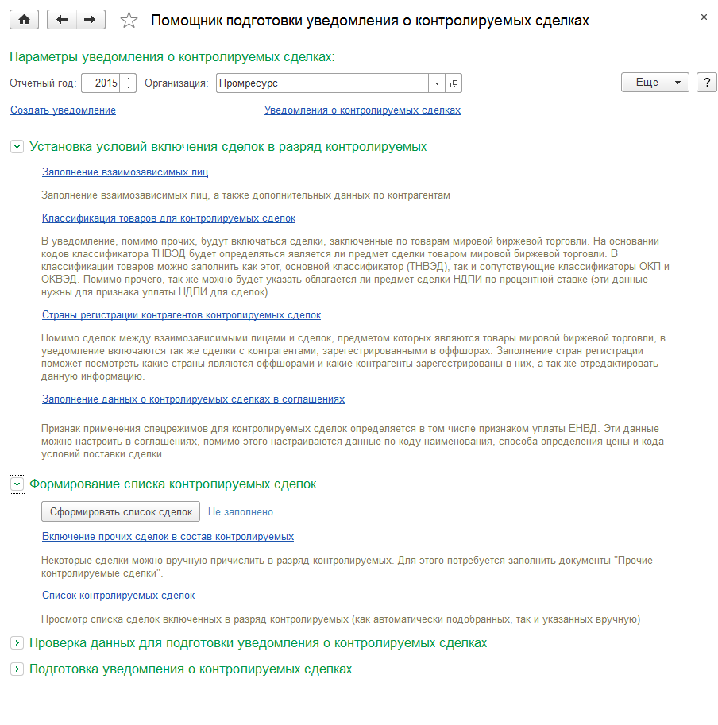Go forward with the right arrow
Screen dimensions: 718x725
(x=91, y=20)
